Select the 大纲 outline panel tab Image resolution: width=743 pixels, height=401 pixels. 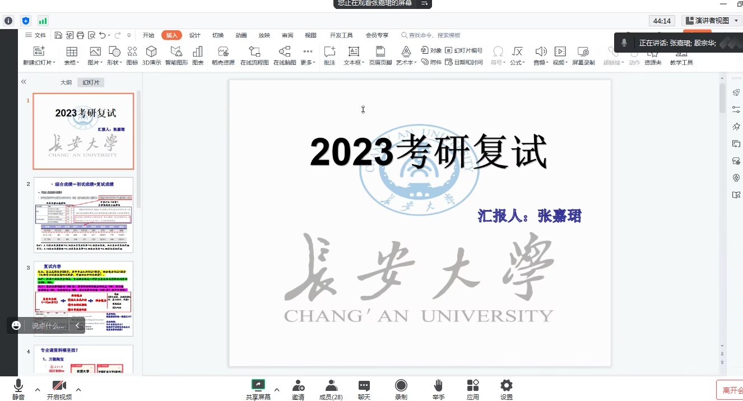click(x=66, y=82)
